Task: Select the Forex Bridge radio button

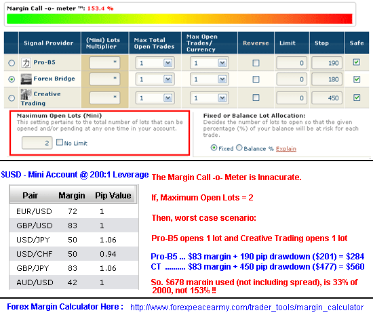Action: point(12,79)
